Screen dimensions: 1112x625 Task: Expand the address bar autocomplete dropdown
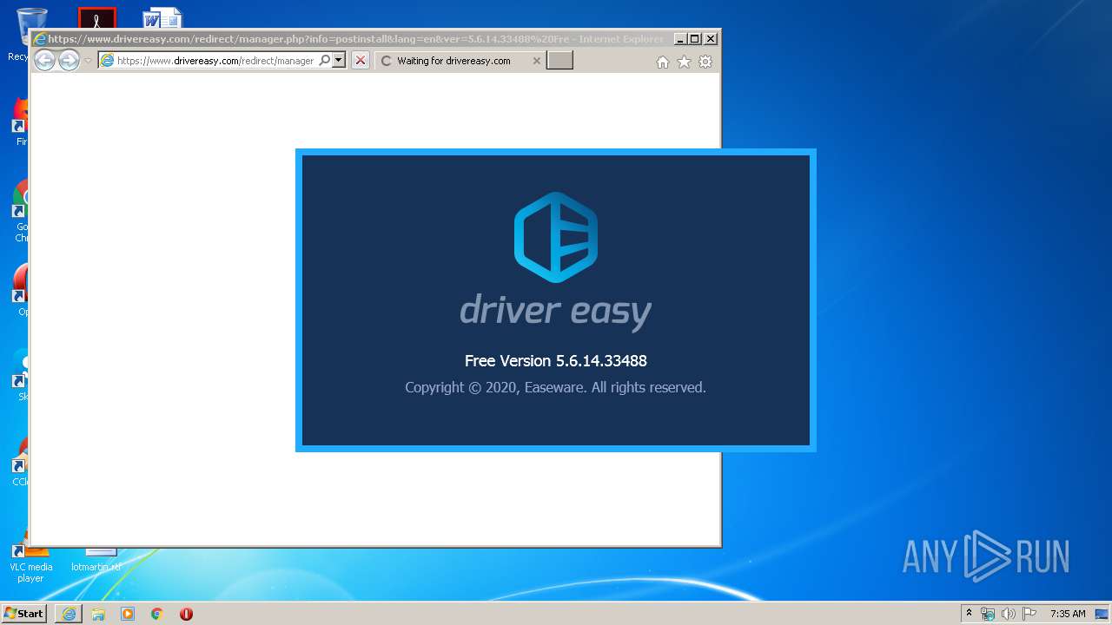pyautogui.click(x=339, y=61)
